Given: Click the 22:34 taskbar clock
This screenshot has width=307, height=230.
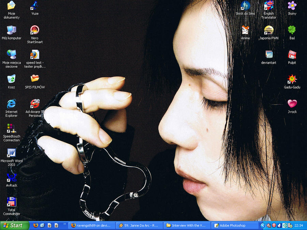Looking at the screenshot, I should (299, 226).
